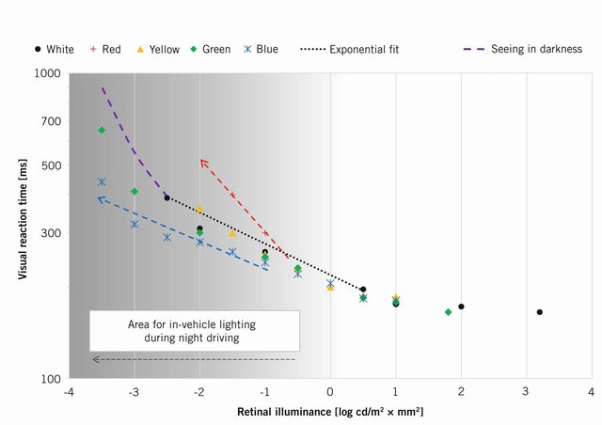Click the black White legend marker
This screenshot has height=425, width=602.
37,49
